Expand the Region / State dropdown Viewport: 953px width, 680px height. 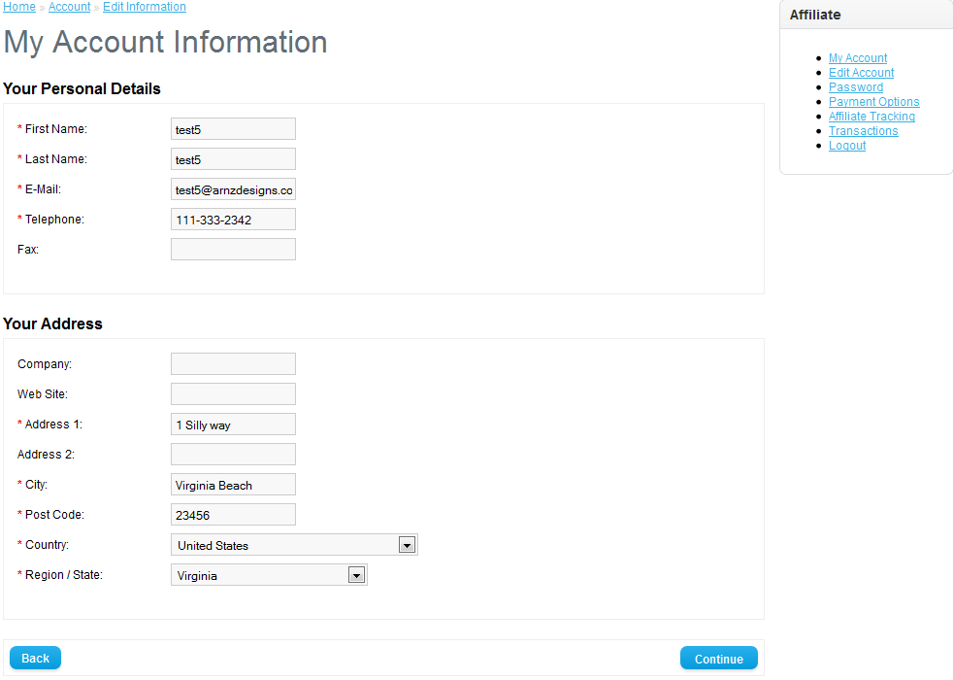point(269,575)
